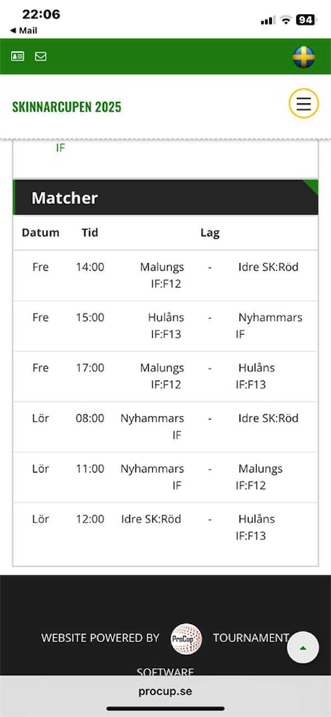Open Friday 17:00 Malungs vs Hulåns match
Screen dimensions: 331x717
[x=165, y=376]
